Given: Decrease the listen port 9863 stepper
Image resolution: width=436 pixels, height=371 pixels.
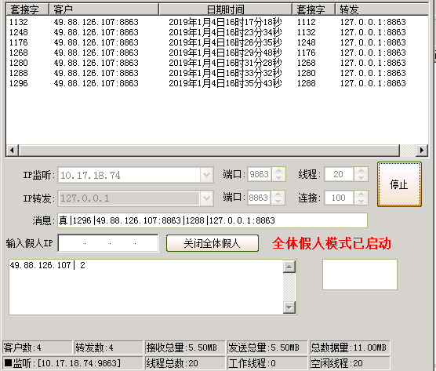Looking at the screenshot, I should tap(278, 178).
